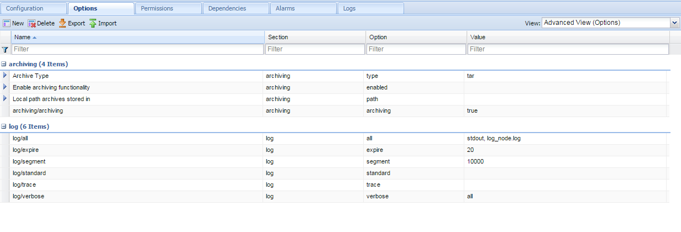Focus the Section filter field
Screen dimensions: 681x232
(x=315, y=49)
